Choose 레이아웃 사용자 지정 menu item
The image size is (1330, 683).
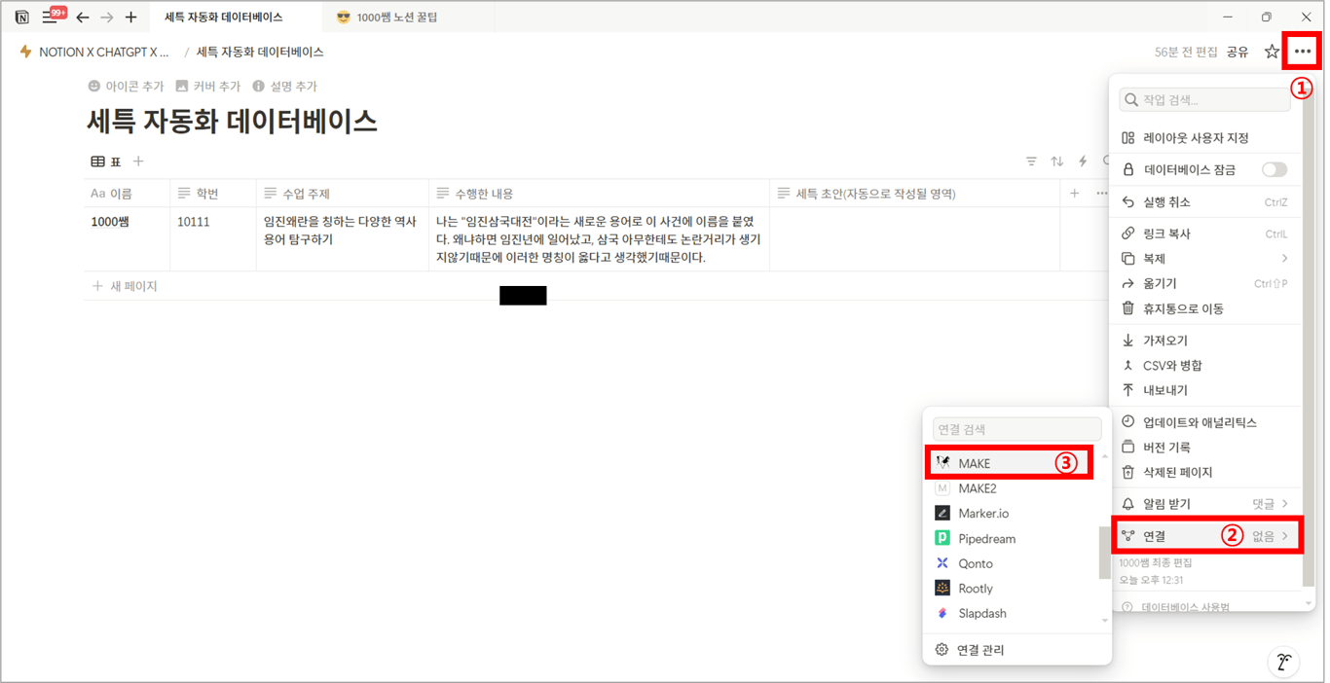click(1205, 138)
